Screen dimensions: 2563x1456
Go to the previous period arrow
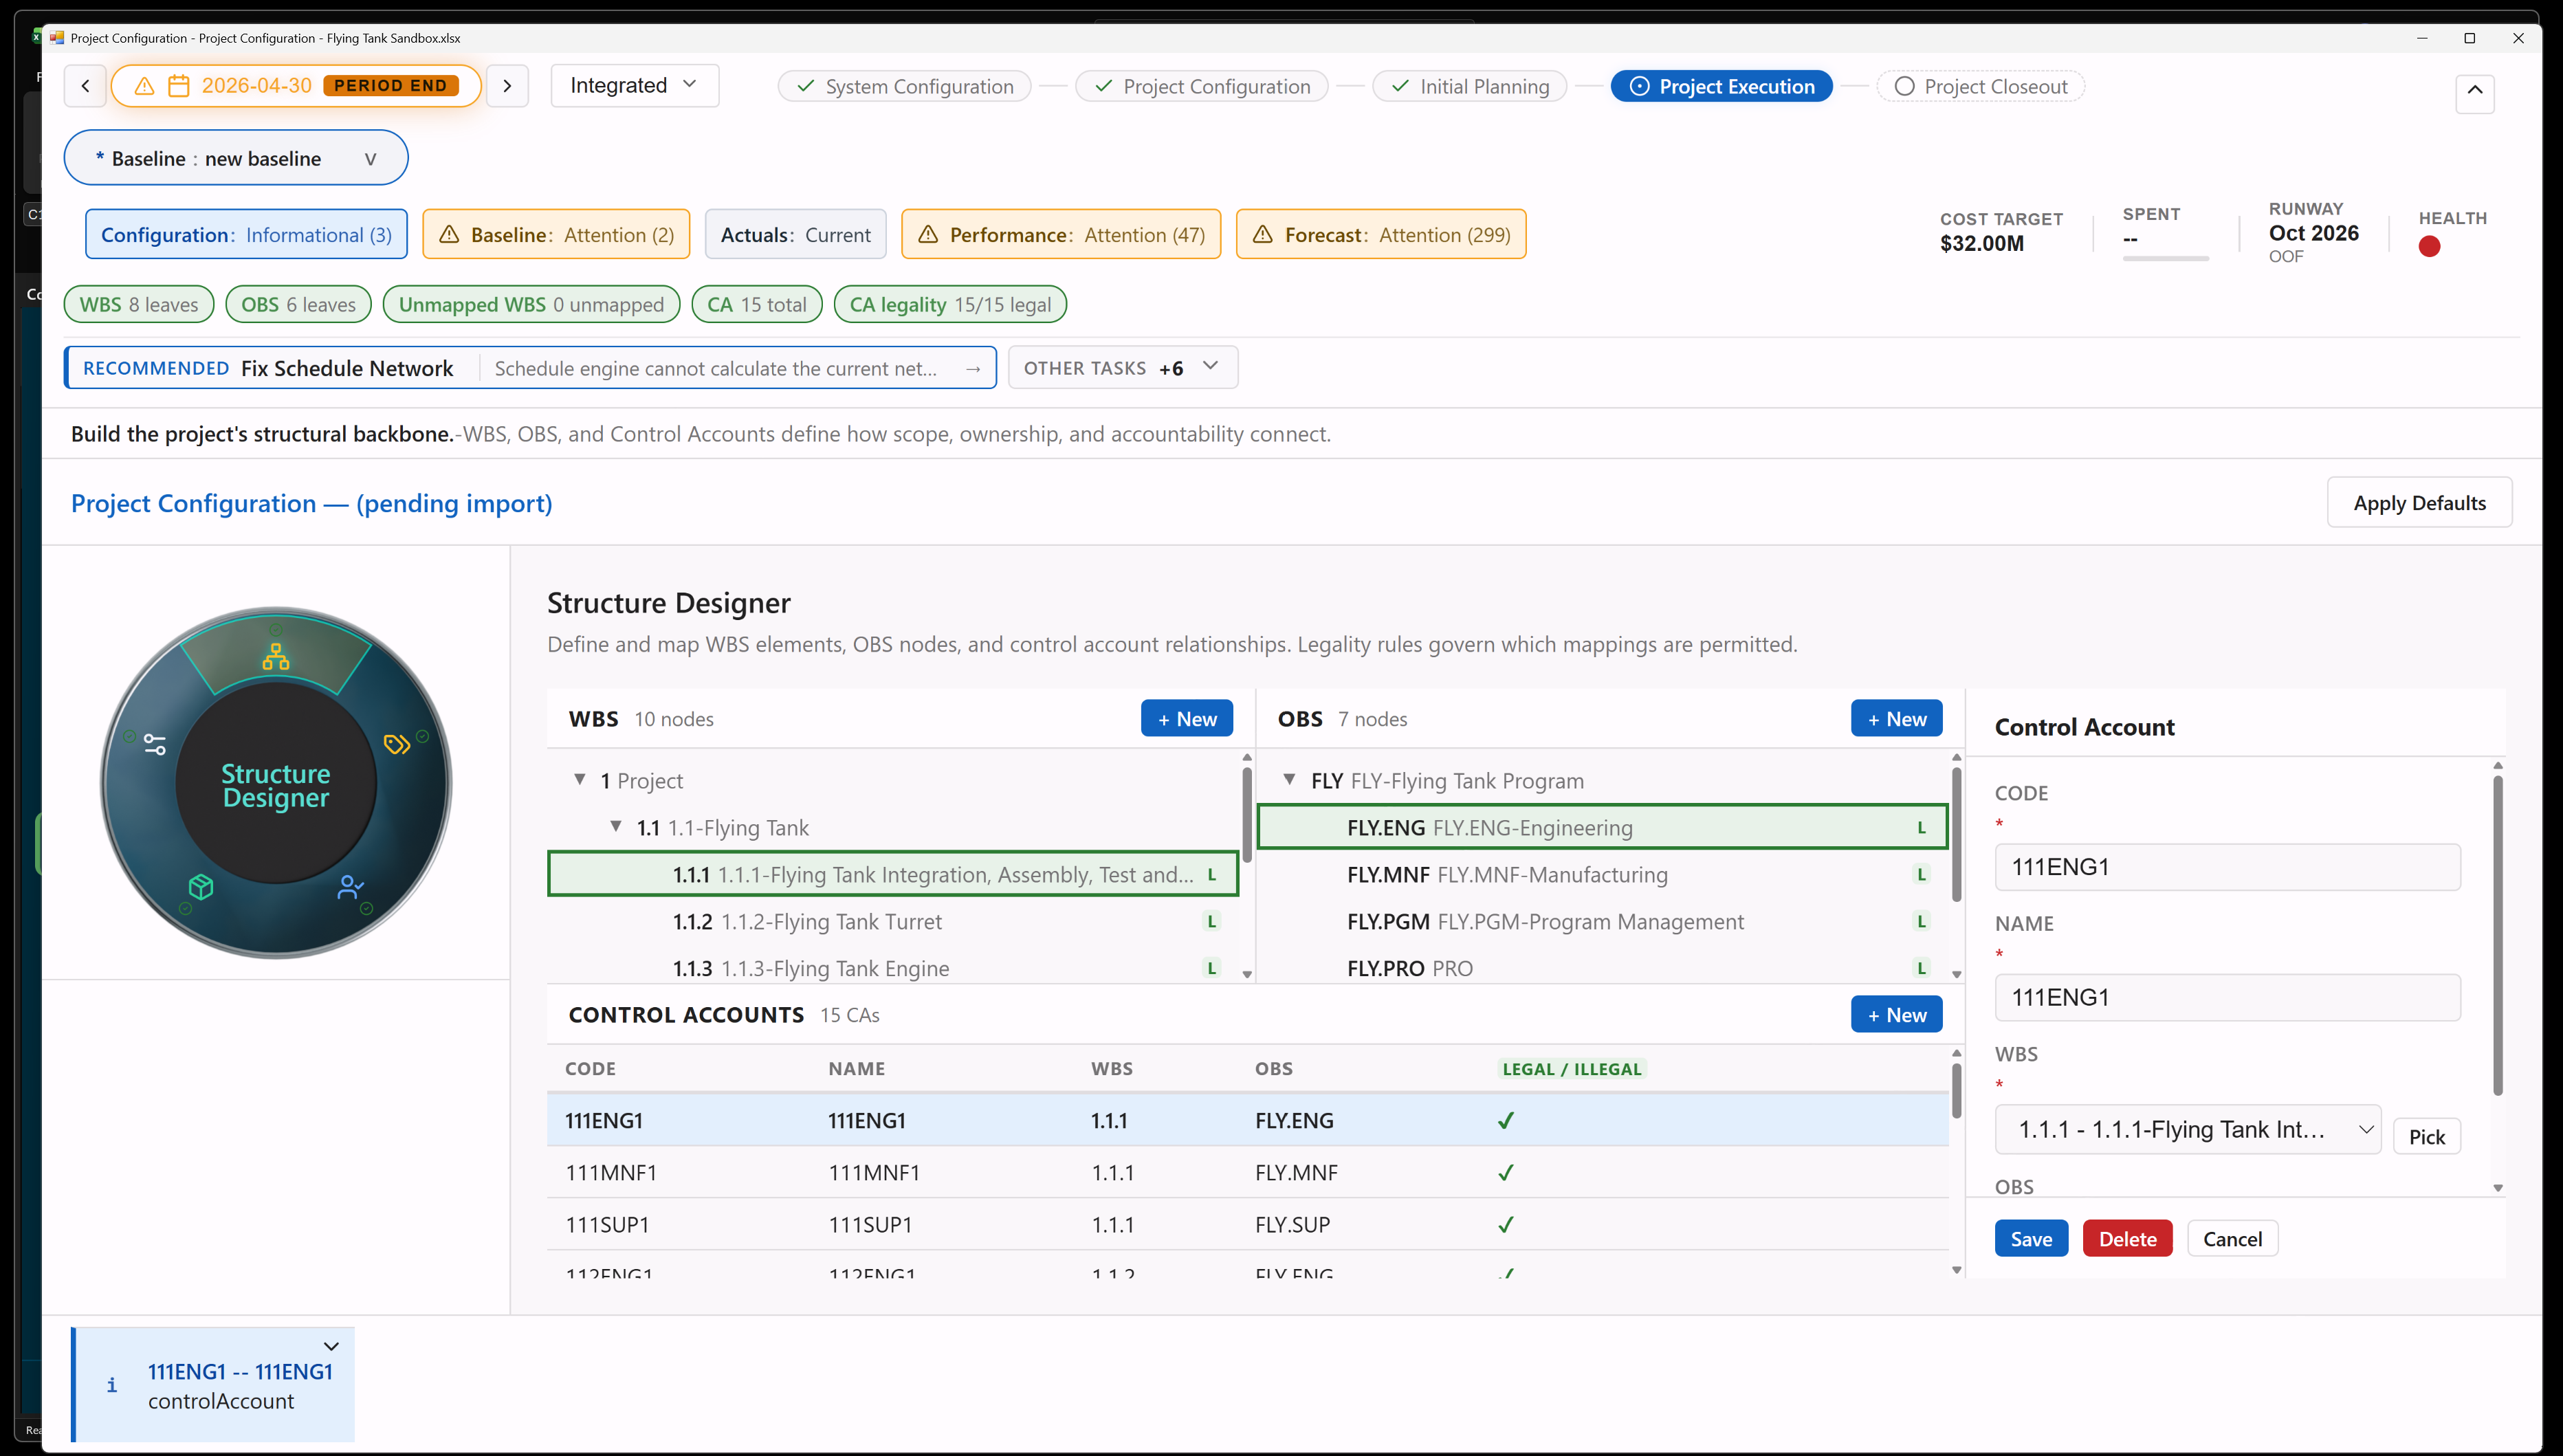point(85,86)
